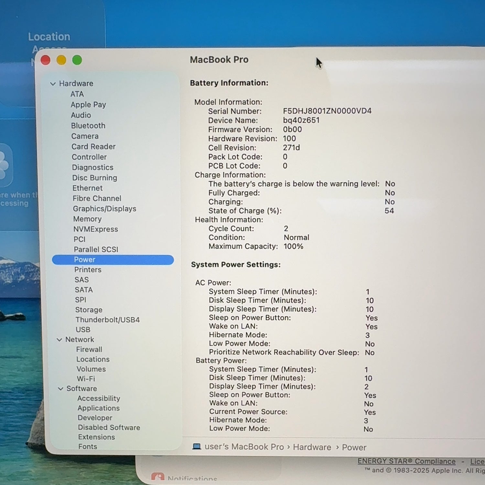This screenshot has width=485, height=485.
Task: Select Disc Burning in the sidebar
Action: click(x=95, y=178)
